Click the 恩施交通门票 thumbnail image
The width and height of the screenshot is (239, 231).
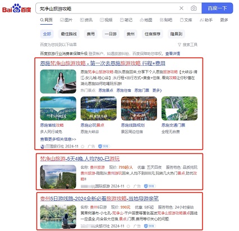tap(180, 108)
